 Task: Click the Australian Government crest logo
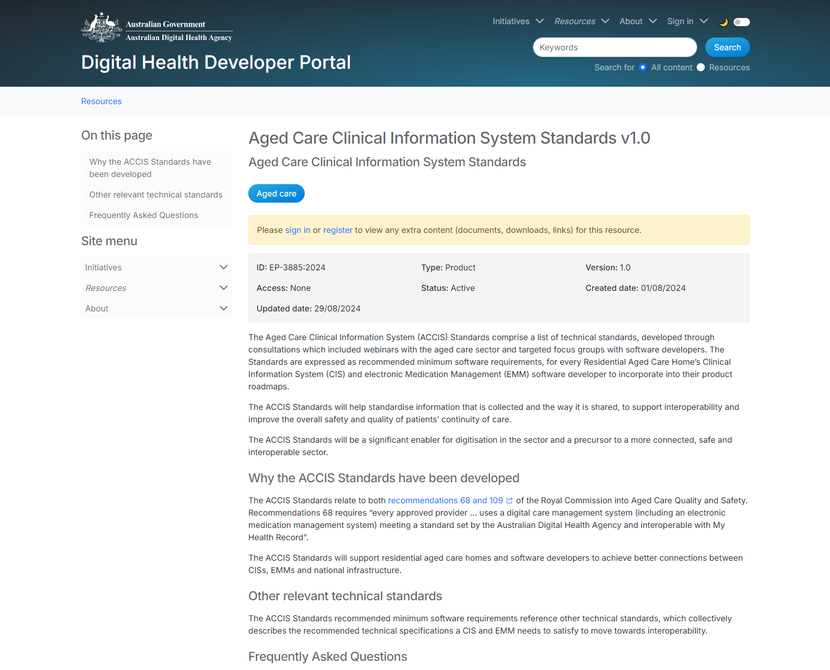(102, 28)
